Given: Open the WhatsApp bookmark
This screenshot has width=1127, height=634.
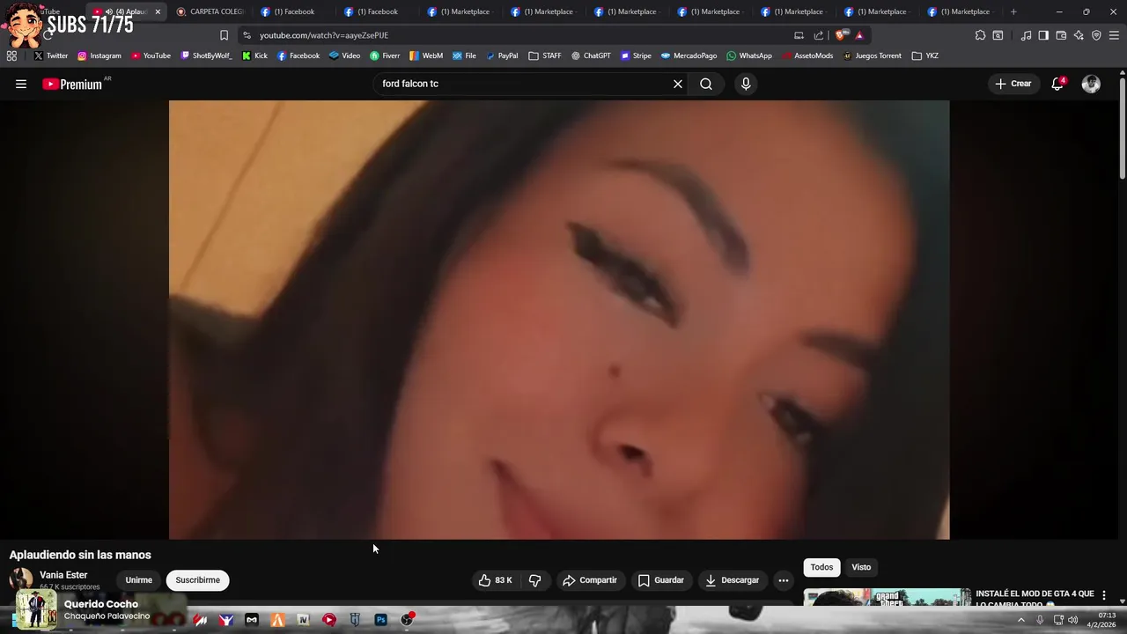Looking at the screenshot, I should point(749,55).
